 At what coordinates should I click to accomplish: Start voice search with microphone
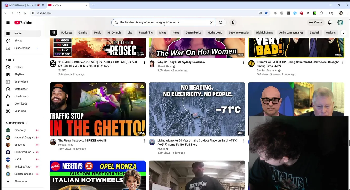pyautogui.click(x=233, y=22)
